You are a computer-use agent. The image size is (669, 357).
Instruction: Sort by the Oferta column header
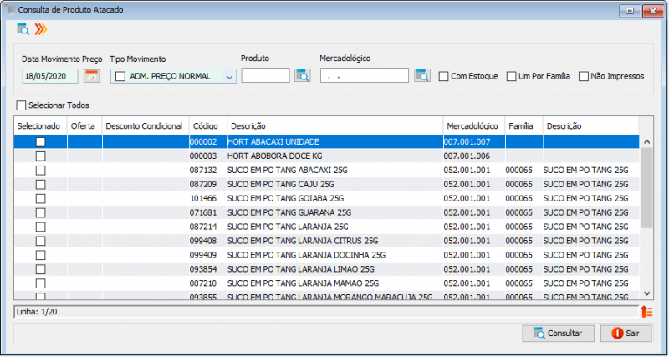click(x=83, y=126)
